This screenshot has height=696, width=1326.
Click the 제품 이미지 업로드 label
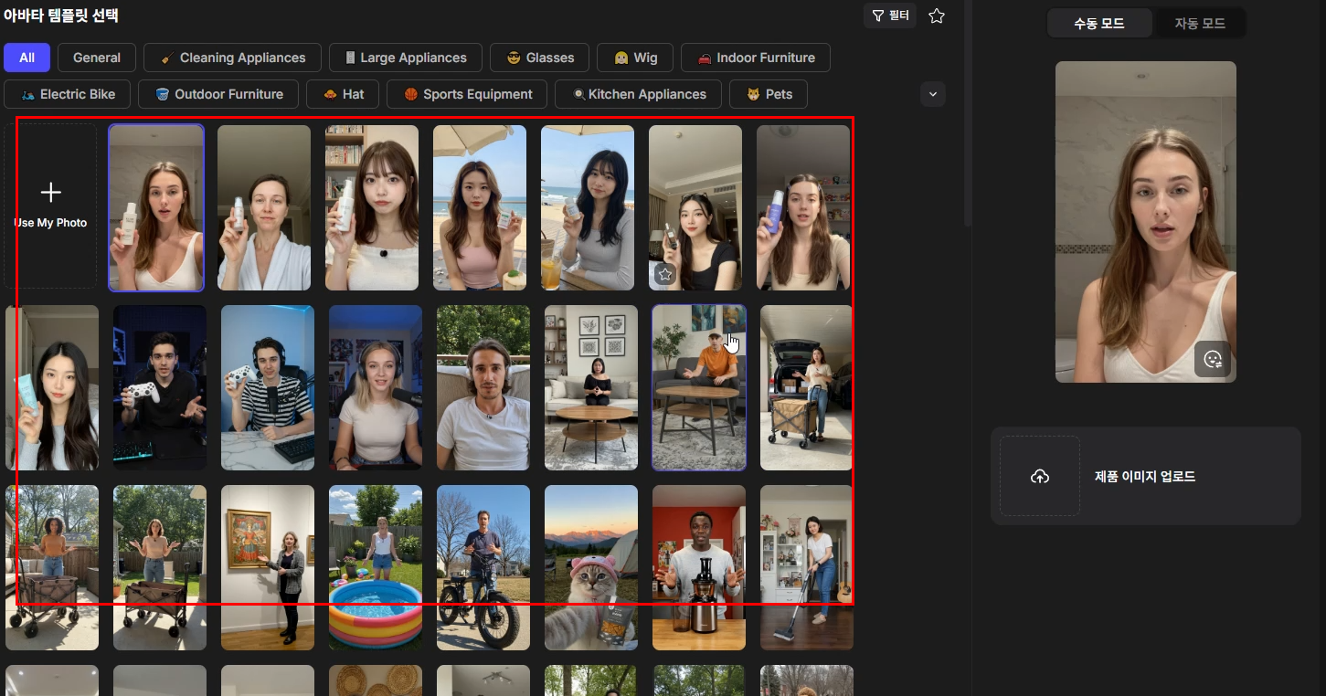1144,476
